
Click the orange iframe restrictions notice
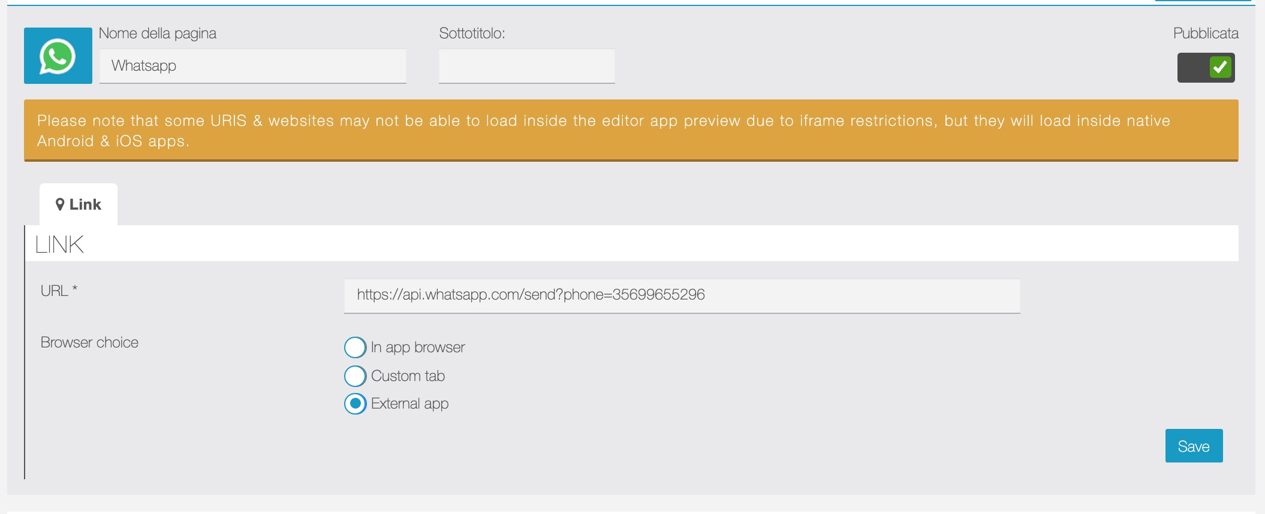[x=631, y=131]
